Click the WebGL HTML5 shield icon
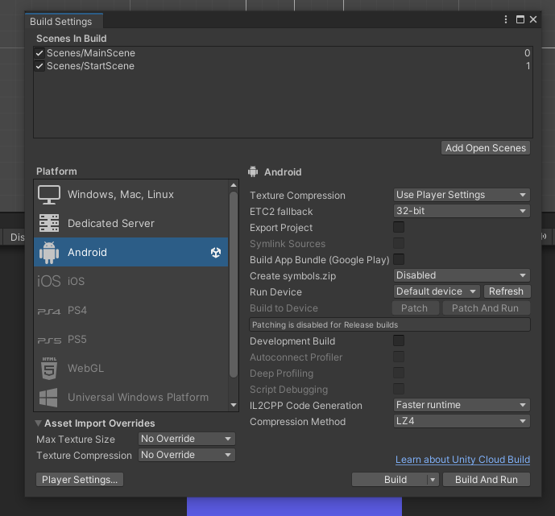555x516 pixels. tap(49, 369)
